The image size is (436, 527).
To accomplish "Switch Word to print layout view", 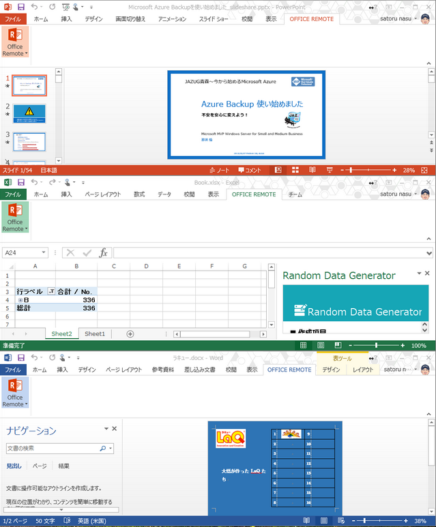I will pos(323,521).
